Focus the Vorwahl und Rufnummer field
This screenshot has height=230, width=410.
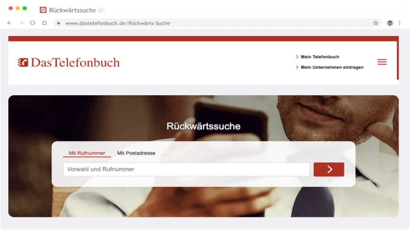tap(186, 169)
